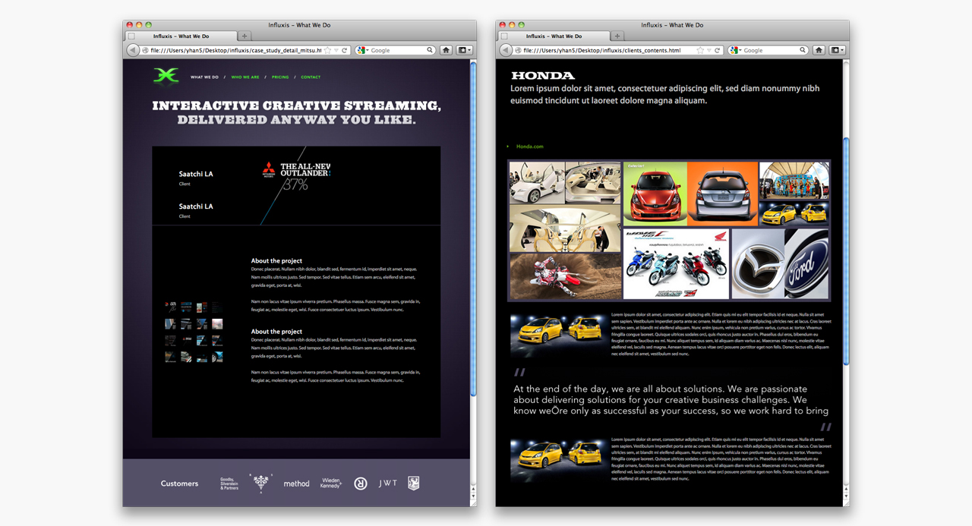The height and width of the screenshot is (526, 972).
Task: Open a new tab in the left browser
Action: click(x=244, y=36)
